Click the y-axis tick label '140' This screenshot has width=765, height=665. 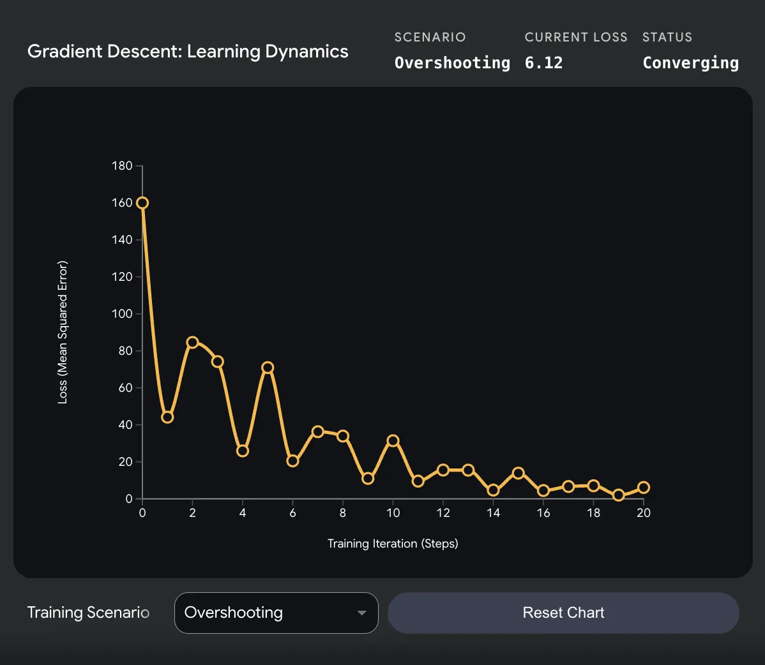coord(122,240)
